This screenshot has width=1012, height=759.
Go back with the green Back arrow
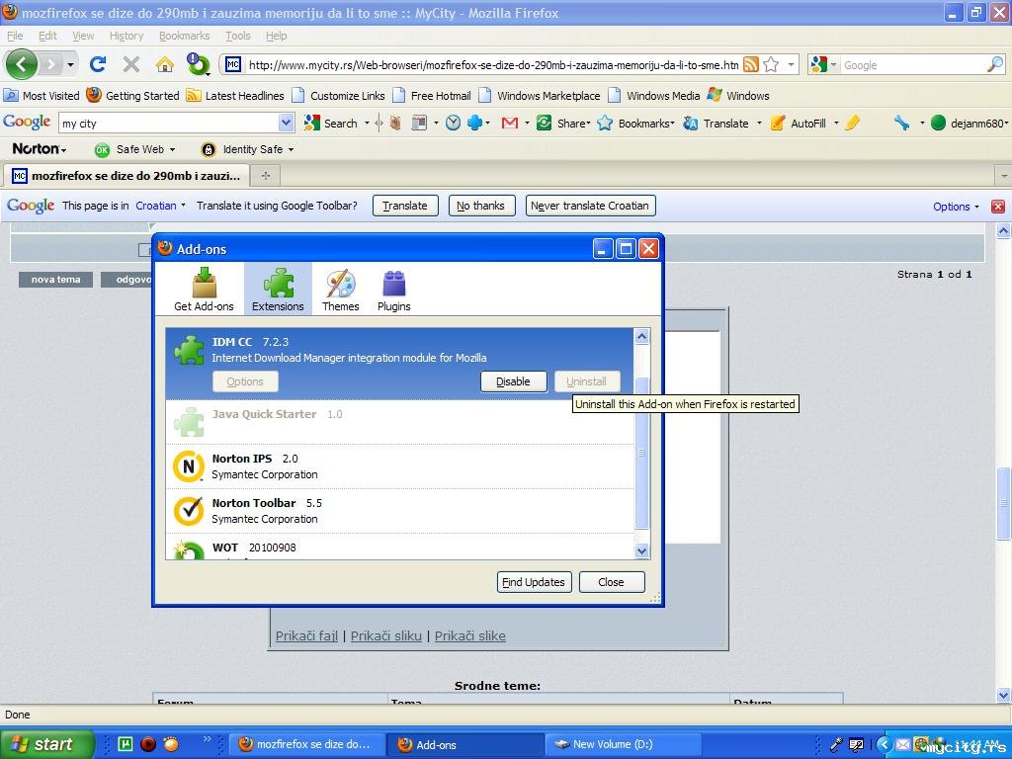[x=22, y=64]
